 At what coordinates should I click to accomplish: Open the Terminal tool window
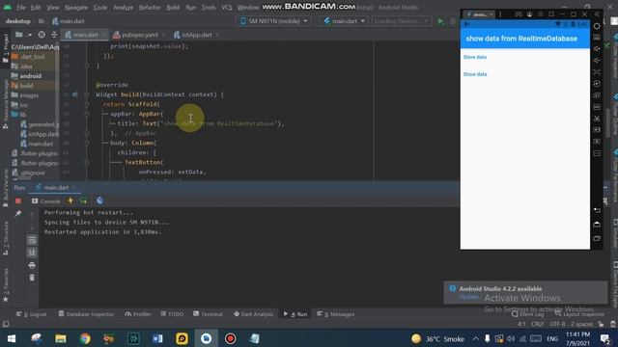(x=209, y=314)
